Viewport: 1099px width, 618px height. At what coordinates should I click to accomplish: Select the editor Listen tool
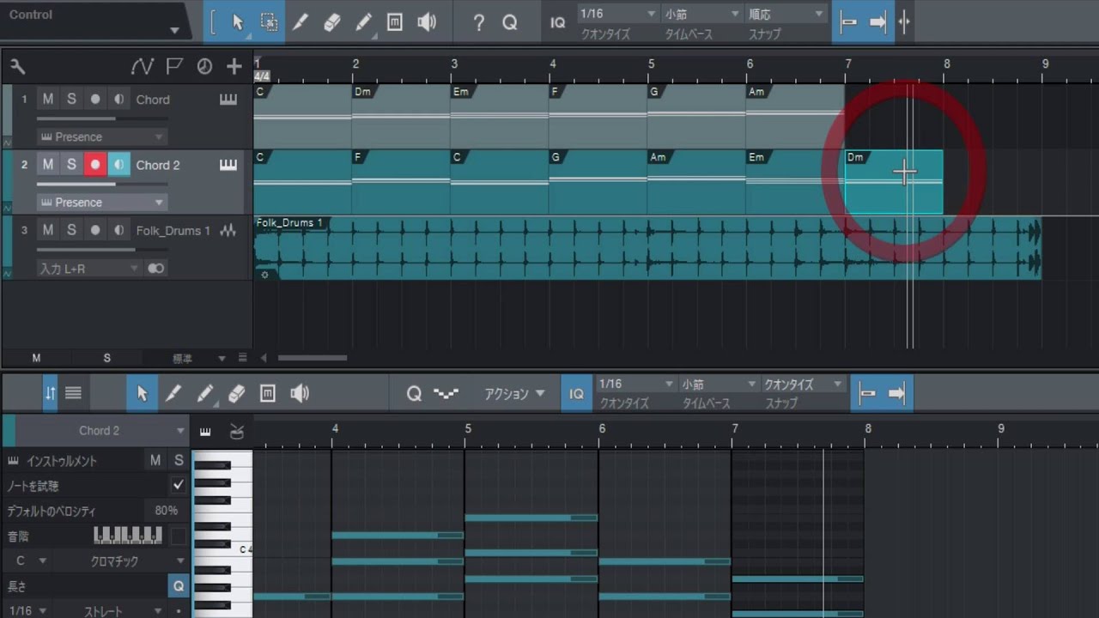tap(300, 393)
